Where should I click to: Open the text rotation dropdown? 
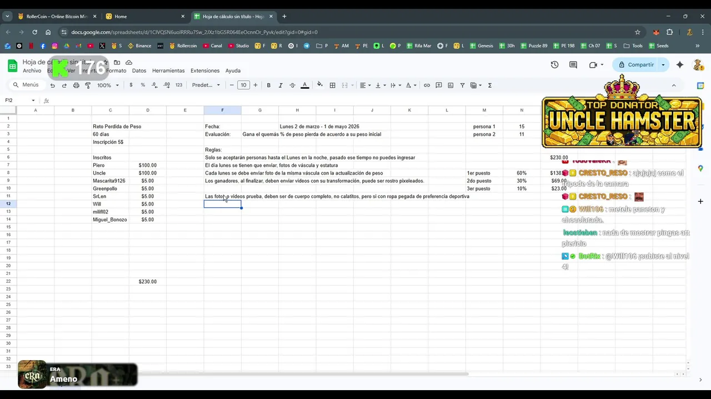tap(410, 85)
